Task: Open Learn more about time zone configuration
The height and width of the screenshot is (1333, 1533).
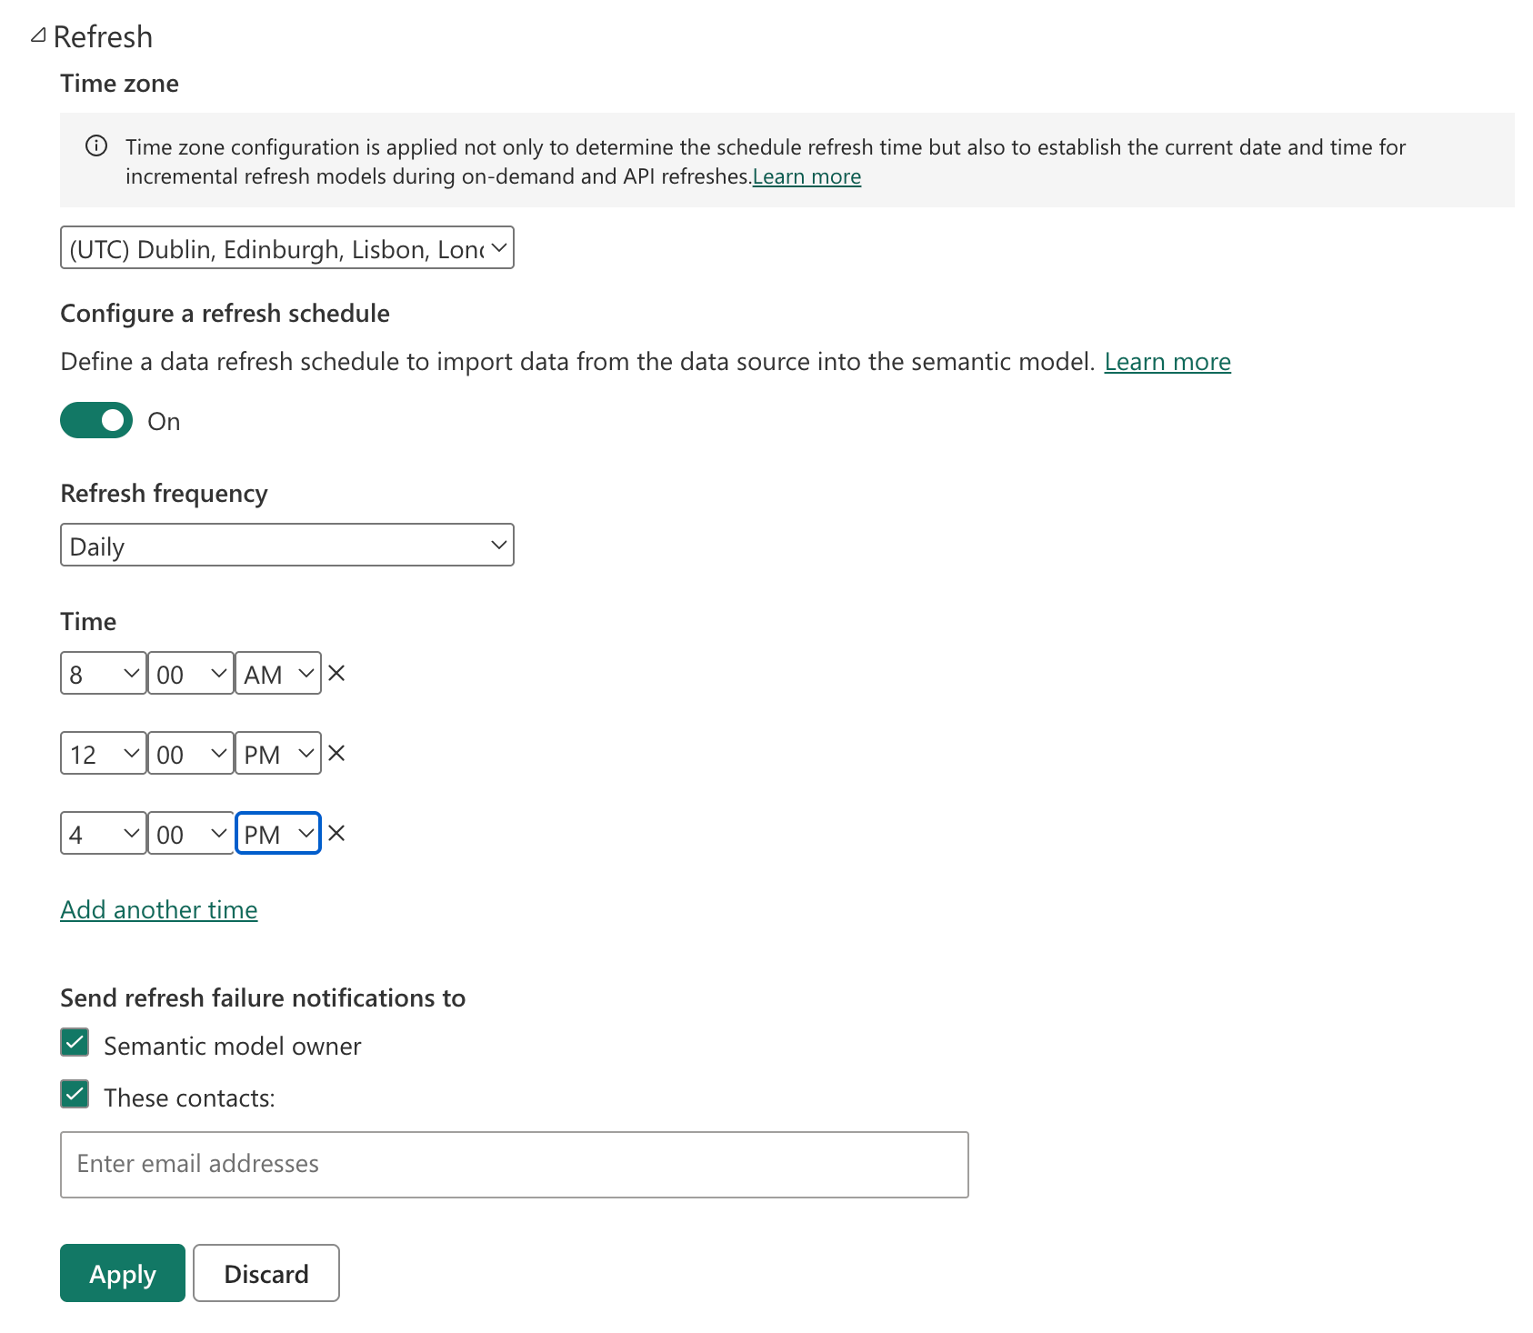Action: point(806,176)
